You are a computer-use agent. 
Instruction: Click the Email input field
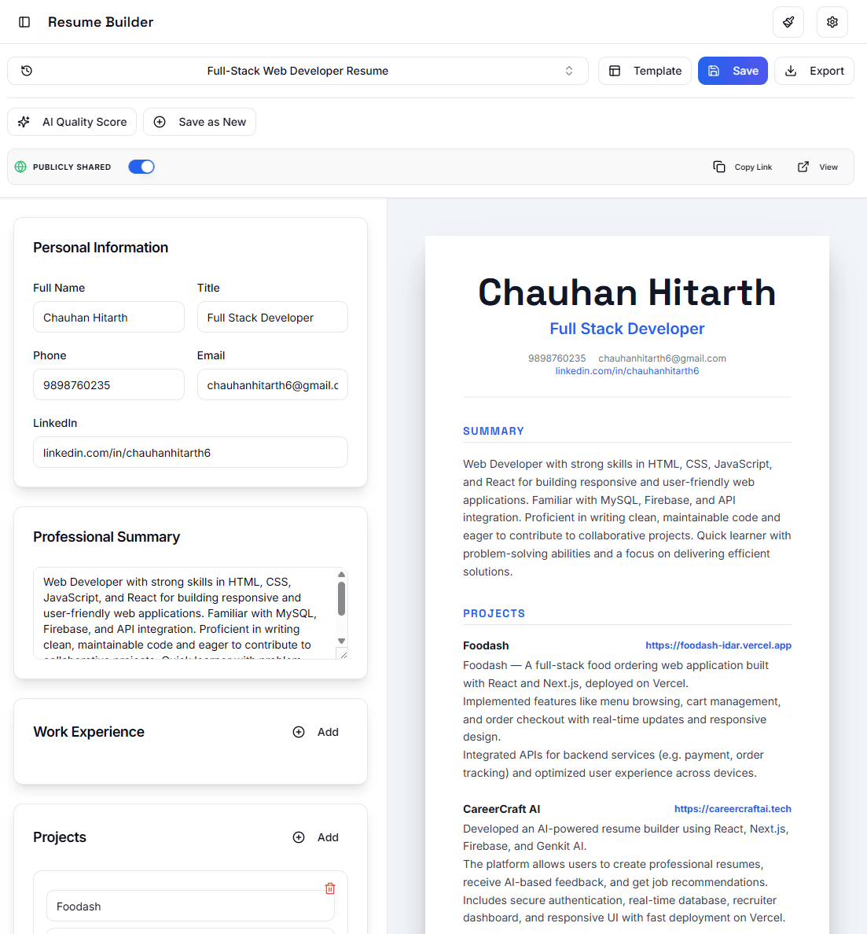point(273,384)
